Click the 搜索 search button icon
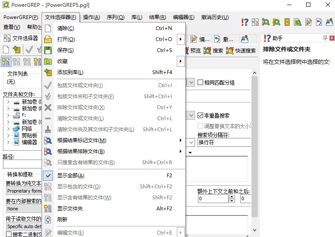This screenshot has height=237, width=335. [x=213, y=50]
